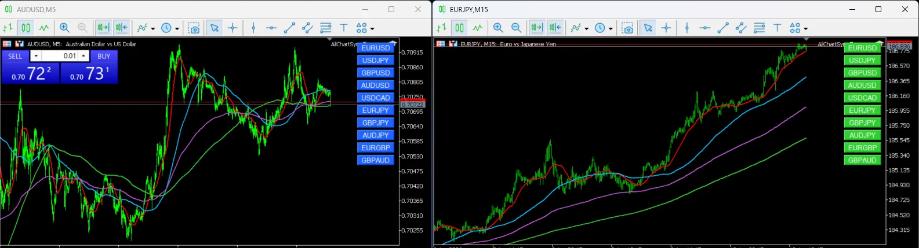Switch to GBPJPY in the green symbol list
919x248 pixels.
click(x=862, y=123)
